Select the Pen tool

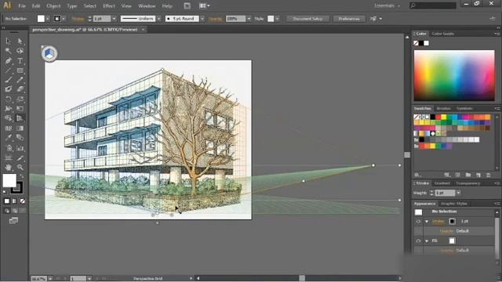point(9,60)
